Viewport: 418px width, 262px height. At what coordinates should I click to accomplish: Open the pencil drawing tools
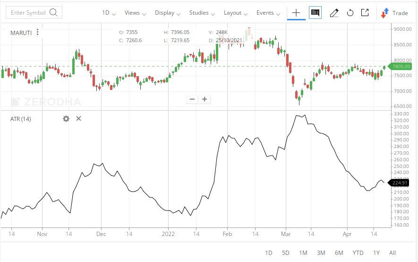(334, 13)
